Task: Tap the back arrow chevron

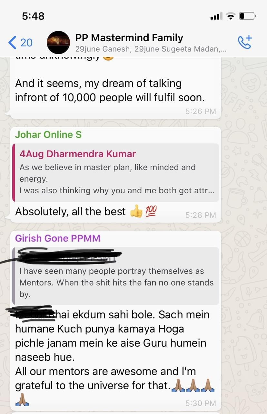Action: coord(12,43)
